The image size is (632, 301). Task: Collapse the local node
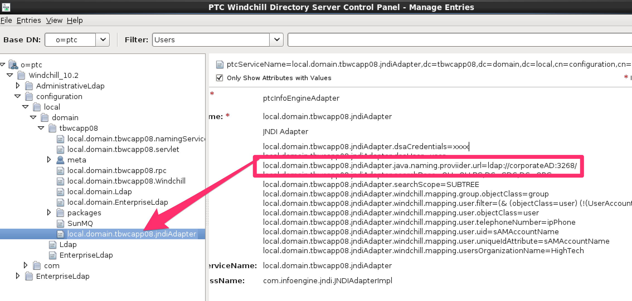click(x=25, y=107)
